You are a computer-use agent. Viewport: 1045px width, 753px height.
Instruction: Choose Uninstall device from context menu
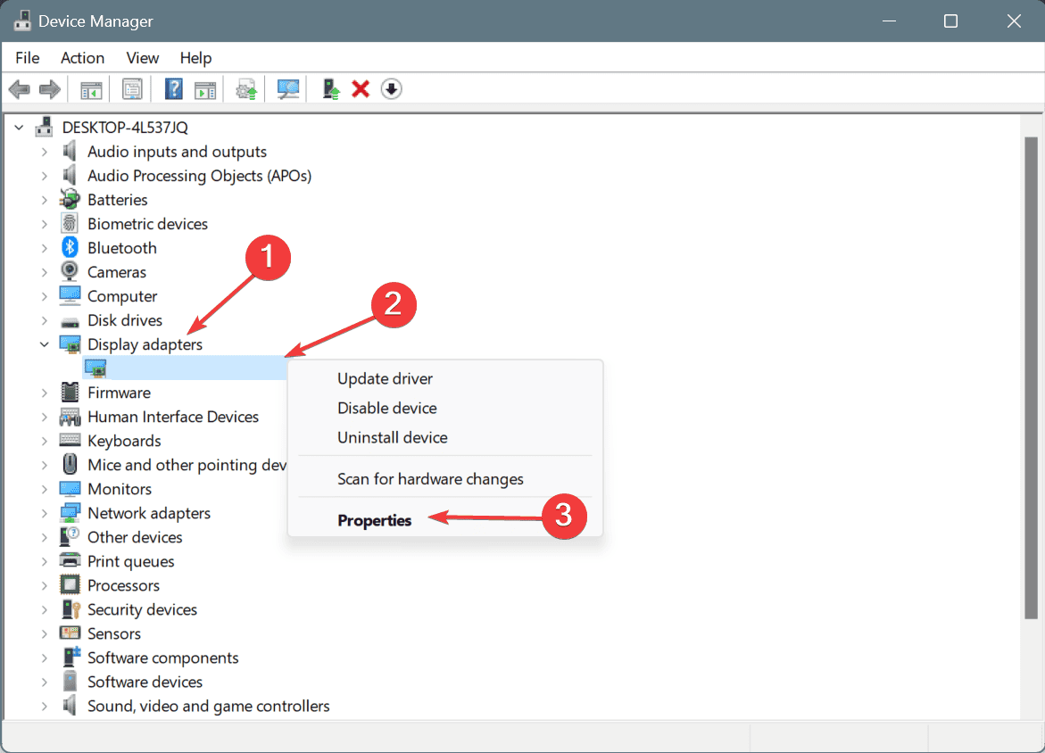coord(445,437)
